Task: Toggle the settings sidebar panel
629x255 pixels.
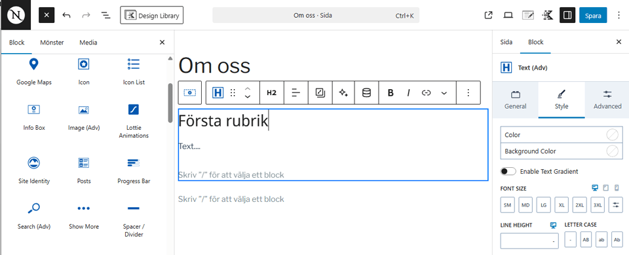Action: (567, 15)
